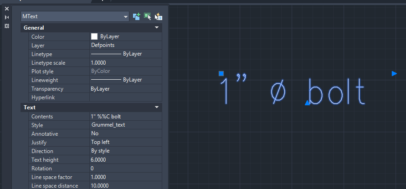Screen dimensions: 406x189
Task: Edit the Rotation value 0
Action: click(x=126, y=169)
